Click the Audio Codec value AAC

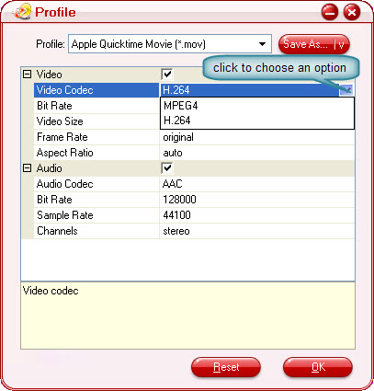click(x=173, y=184)
